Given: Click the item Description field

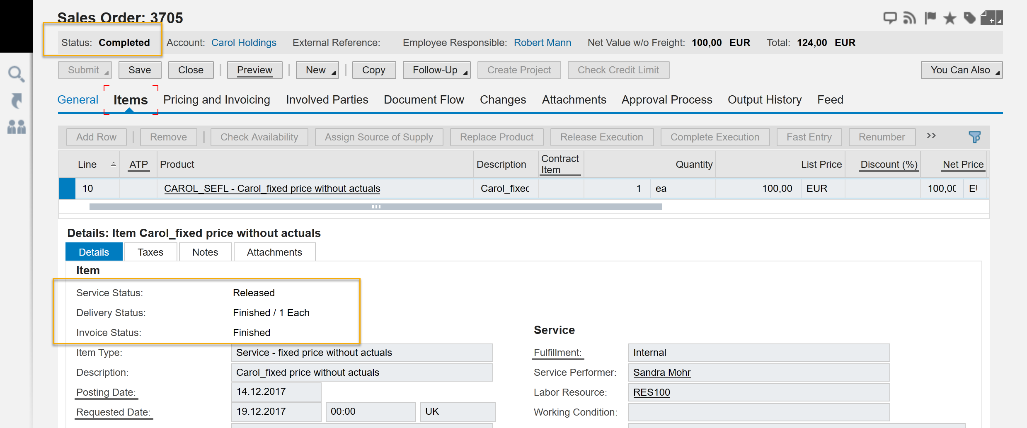Looking at the screenshot, I should point(362,372).
